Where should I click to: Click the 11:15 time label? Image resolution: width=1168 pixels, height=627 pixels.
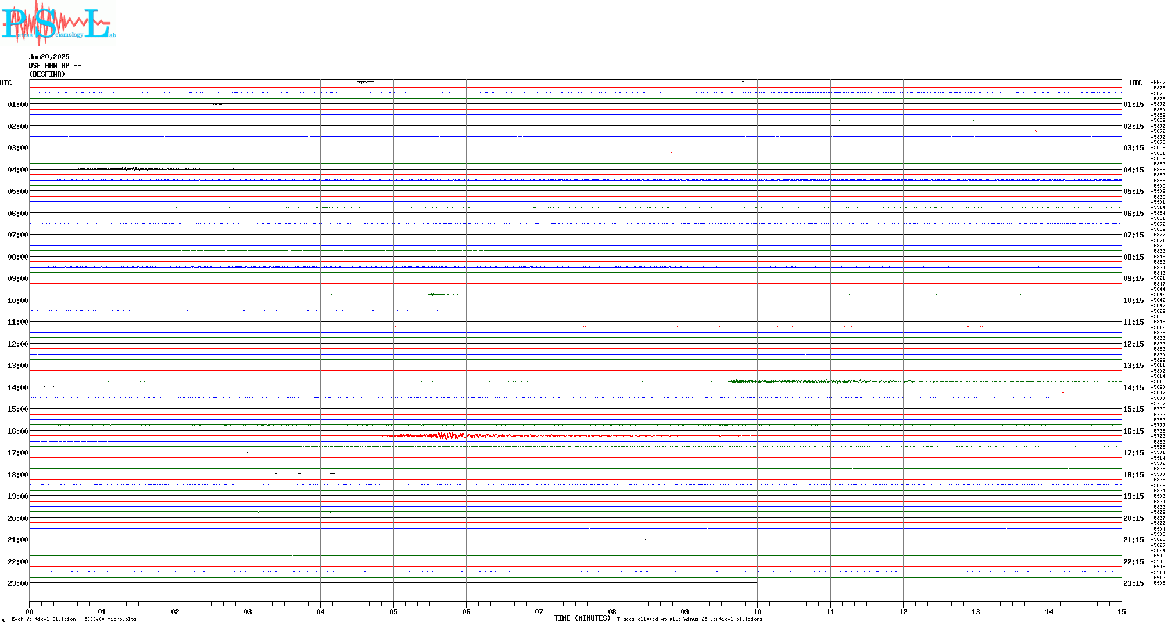coord(1134,322)
